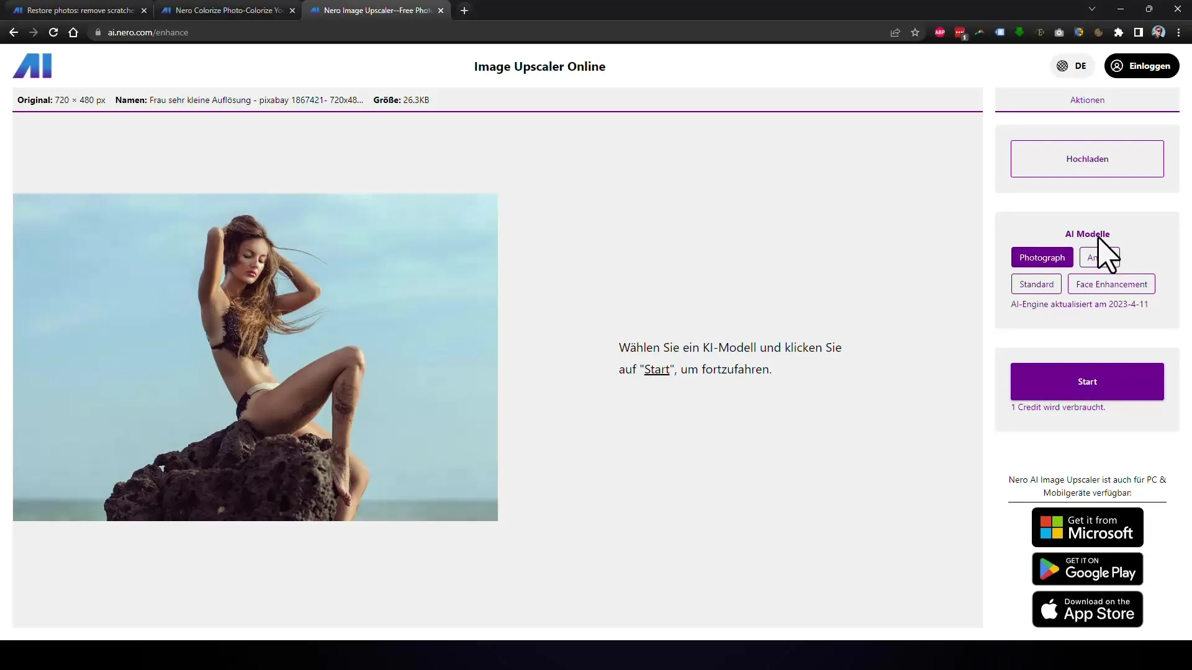This screenshot has height=670, width=1192.
Task: Select the Photograph AI model toggle
Action: [1041, 257]
